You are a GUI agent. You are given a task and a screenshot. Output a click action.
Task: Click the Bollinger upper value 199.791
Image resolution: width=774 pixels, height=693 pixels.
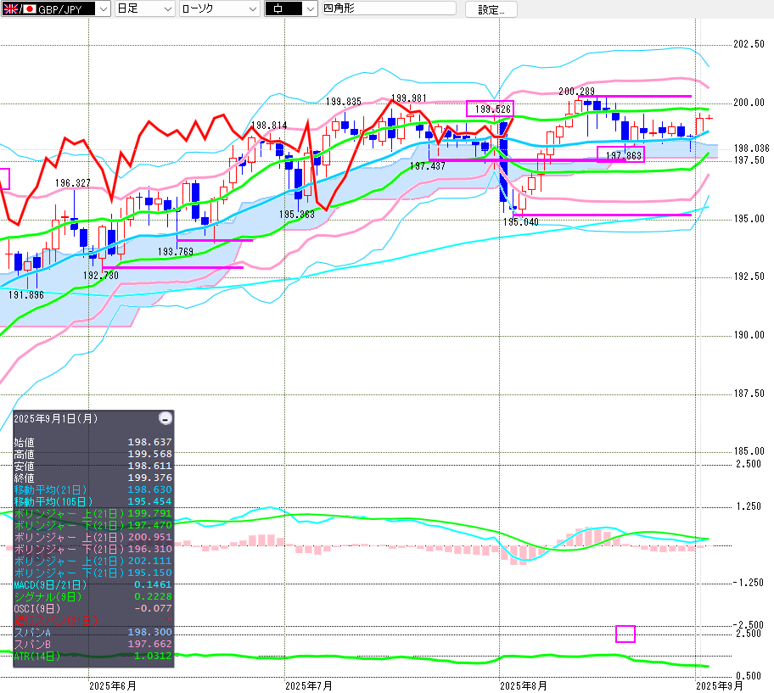[x=150, y=513]
